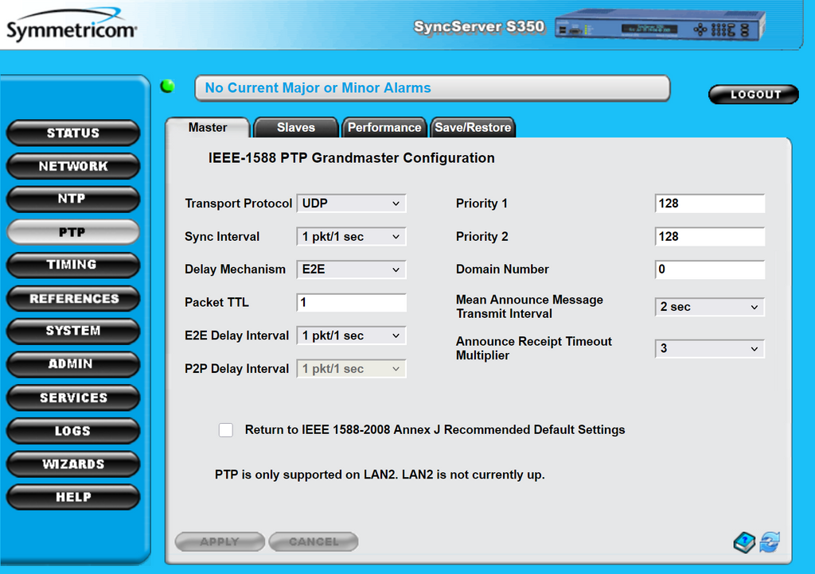Open the NETWORK section in sidebar
Screen dimensions: 815x574
(x=73, y=166)
